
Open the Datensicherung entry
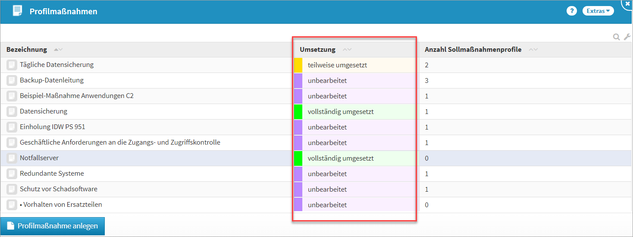coord(44,111)
